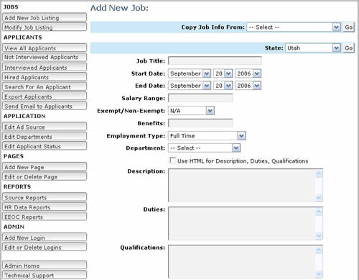Open Edit or Delete Logins

click(x=45, y=247)
